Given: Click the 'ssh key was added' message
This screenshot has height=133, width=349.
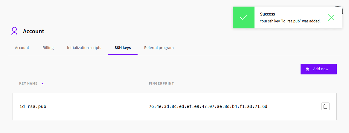Looking at the screenshot, I should (x=290, y=21).
